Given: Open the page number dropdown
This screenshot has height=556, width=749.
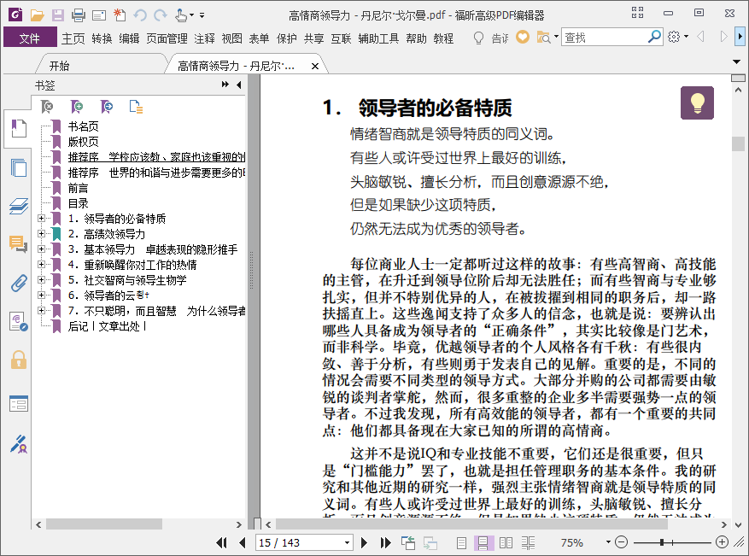Looking at the screenshot, I should [347, 542].
